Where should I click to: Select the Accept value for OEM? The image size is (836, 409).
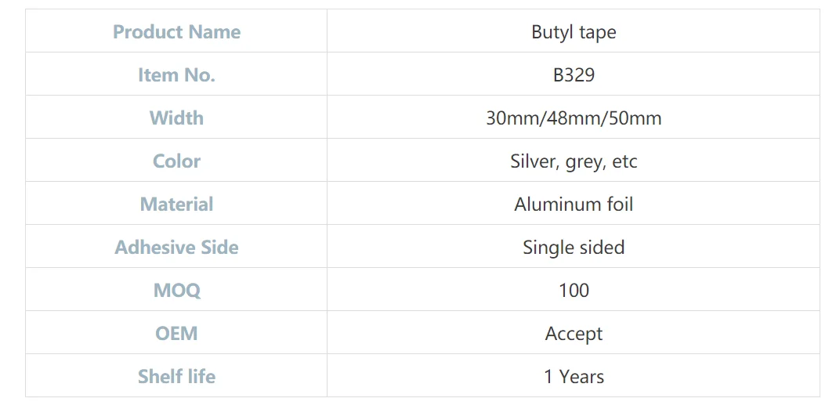(574, 334)
